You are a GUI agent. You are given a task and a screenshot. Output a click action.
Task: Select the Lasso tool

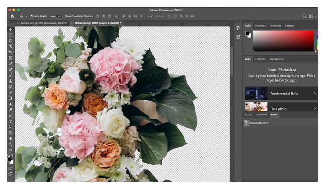tap(11, 41)
